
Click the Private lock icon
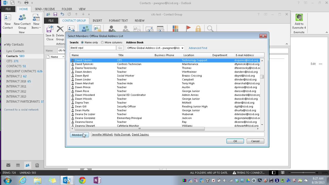pyautogui.click(x=198, y=29)
